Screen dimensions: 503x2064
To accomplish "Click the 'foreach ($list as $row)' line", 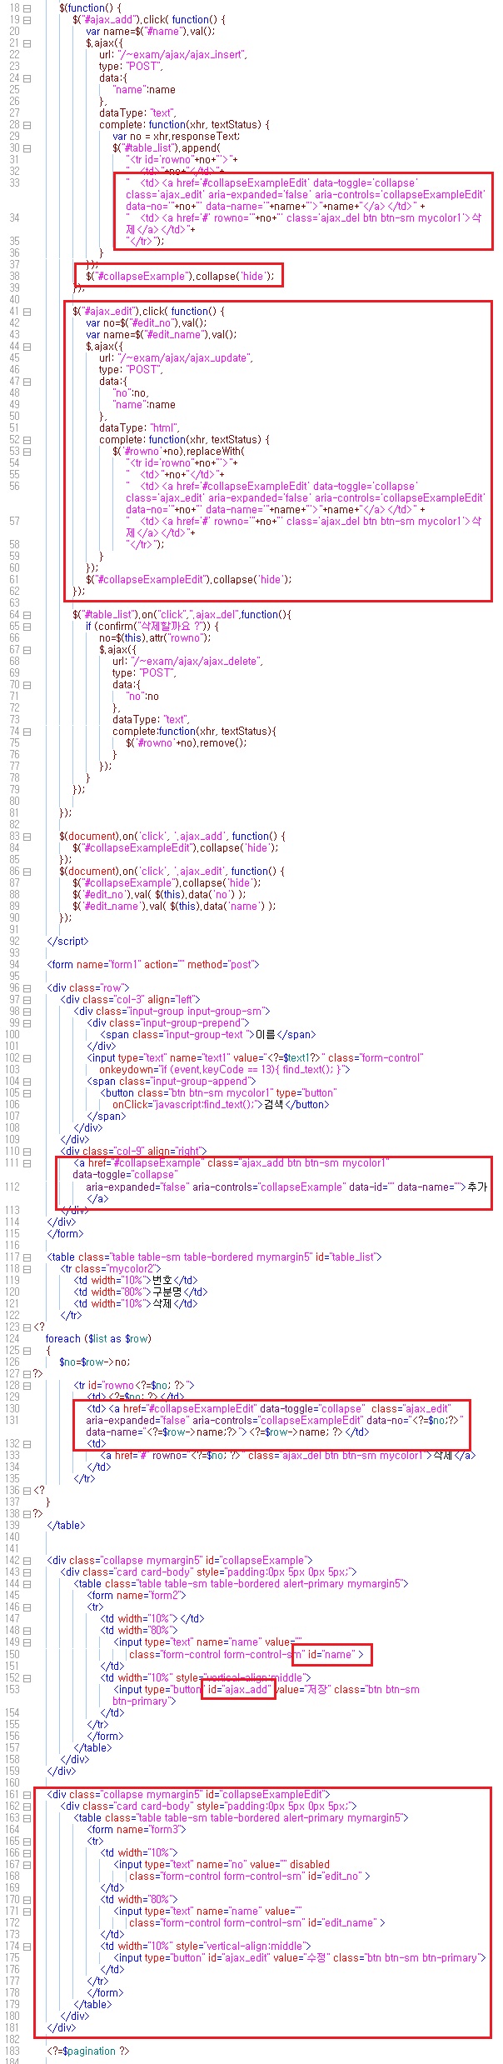I will pos(98,1338).
